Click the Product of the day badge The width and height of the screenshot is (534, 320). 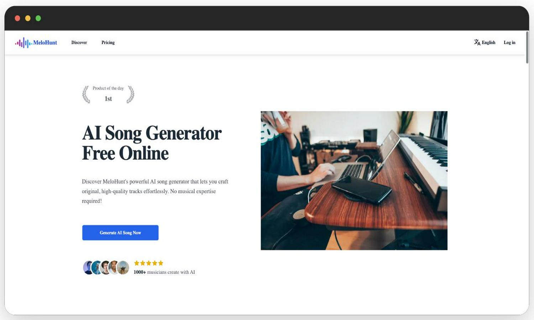point(108,95)
